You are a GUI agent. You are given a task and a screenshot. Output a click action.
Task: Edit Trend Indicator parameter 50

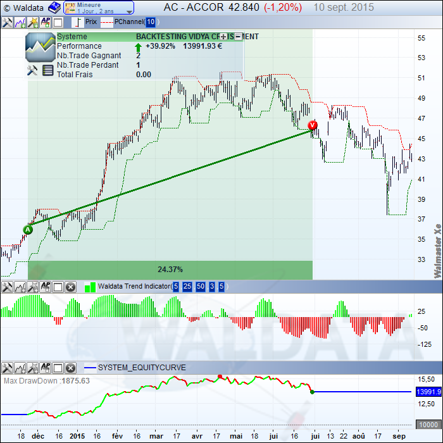pyautogui.click(x=201, y=287)
